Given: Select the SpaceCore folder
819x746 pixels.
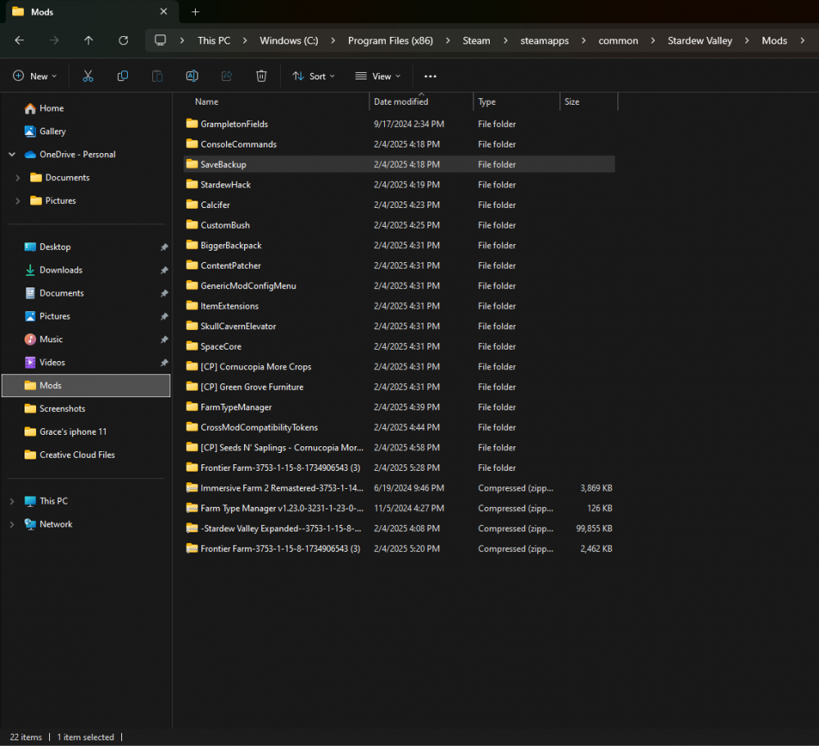Looking at the screenshot, I should (x=400, y=346).
